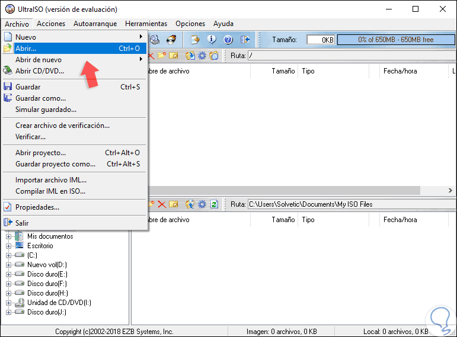Open the Herramientas menu
Viewport: 457px width, 337px height.
(146, 24)
